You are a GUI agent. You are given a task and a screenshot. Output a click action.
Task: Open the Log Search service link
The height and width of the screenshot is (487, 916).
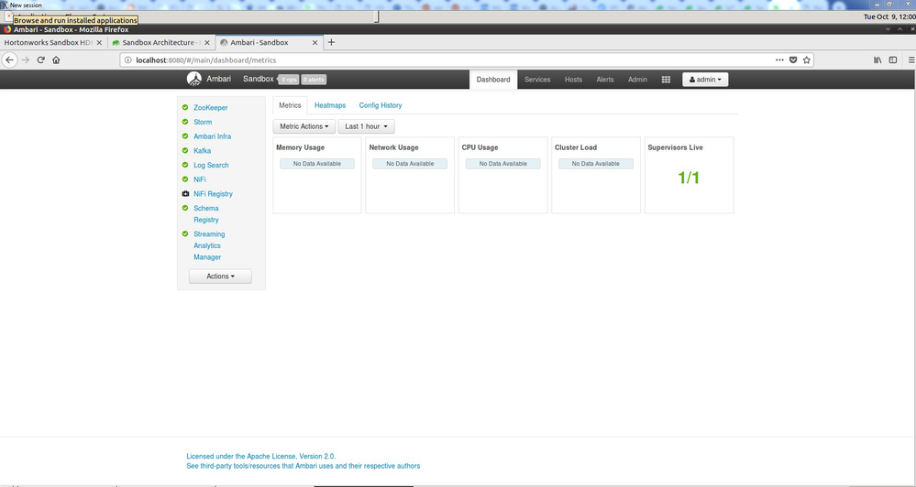point(211,165)
